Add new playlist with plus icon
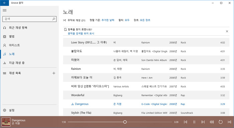Screen dimensions: 234x128 [54, 73]
